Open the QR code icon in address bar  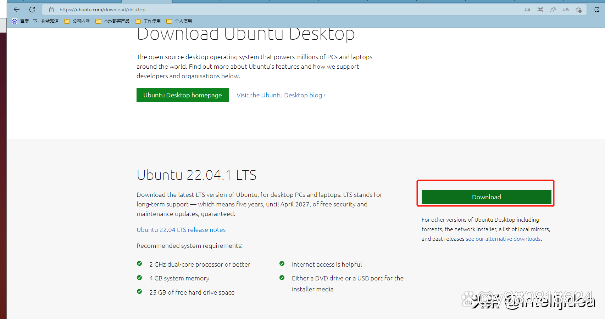540,10
